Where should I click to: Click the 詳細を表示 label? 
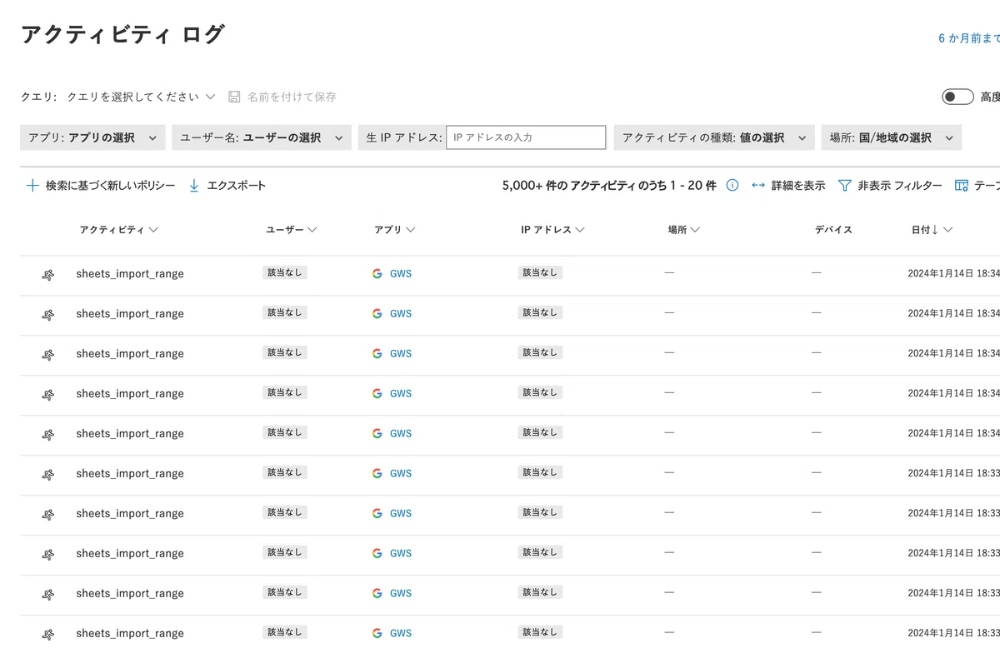pyautogui.click(x=798, y=186)
